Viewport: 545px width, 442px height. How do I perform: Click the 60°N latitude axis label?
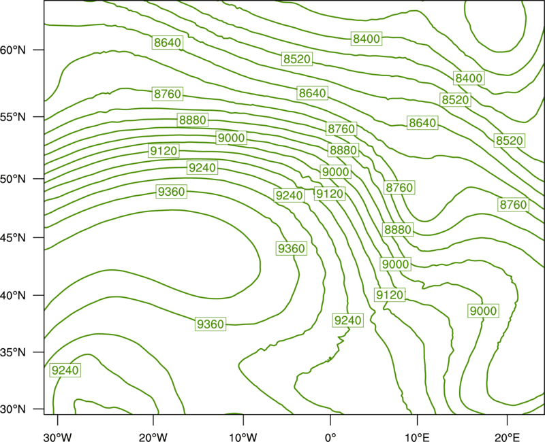click(x=13, y=50)
